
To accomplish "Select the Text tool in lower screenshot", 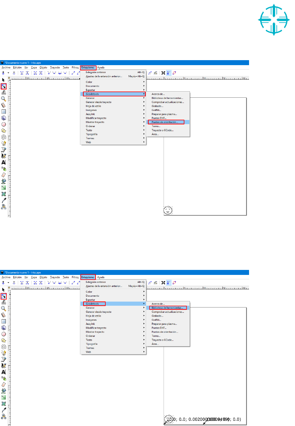I will coord(4,372).
